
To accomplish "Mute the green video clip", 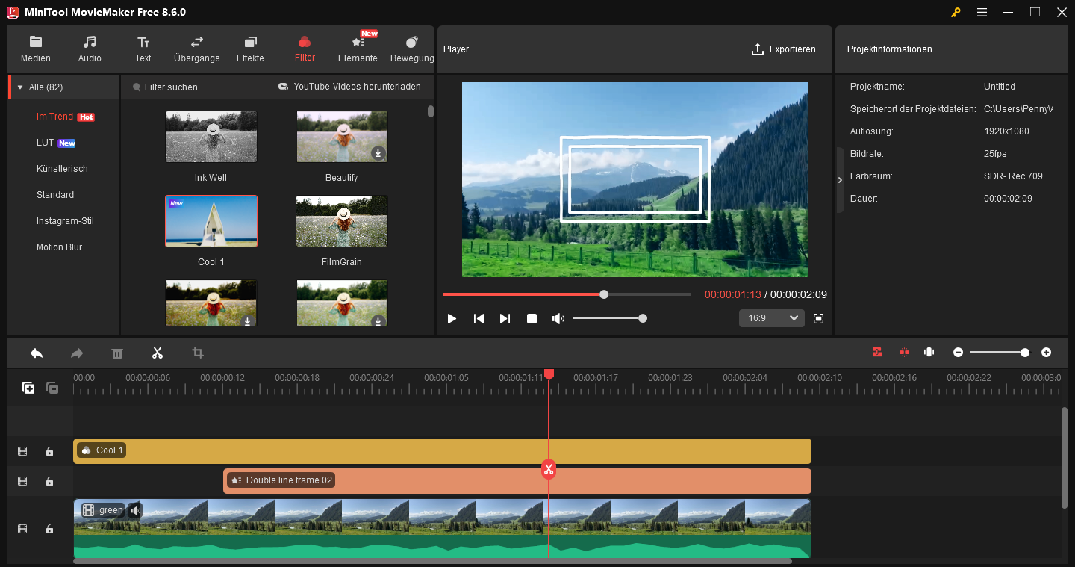I will click(135, 509).
